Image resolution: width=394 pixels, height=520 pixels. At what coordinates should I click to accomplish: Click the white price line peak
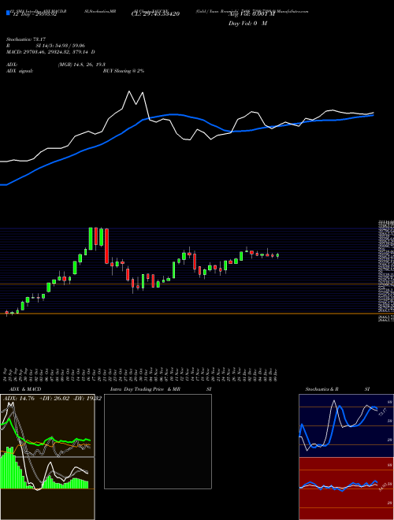tap(129, 91)
